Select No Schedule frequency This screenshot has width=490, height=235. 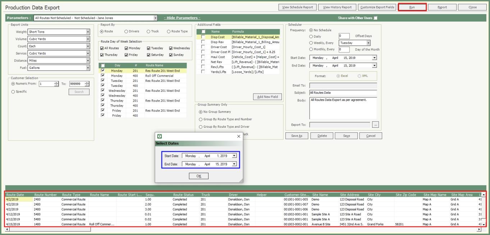311,30
